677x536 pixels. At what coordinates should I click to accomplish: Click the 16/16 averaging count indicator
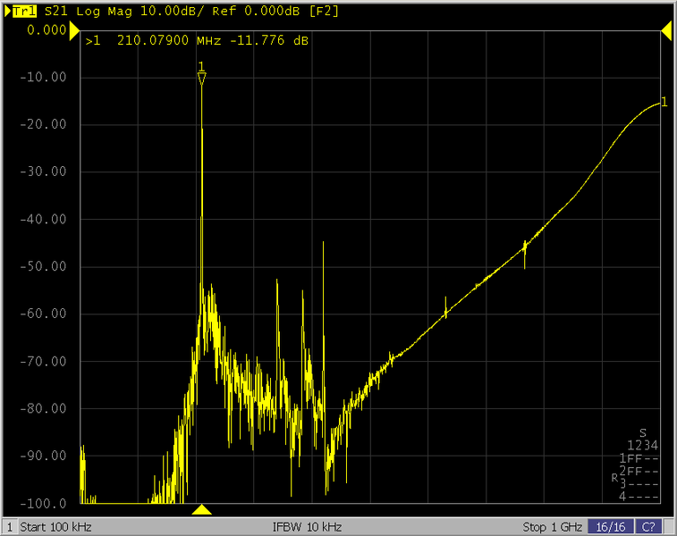[611, 526]
